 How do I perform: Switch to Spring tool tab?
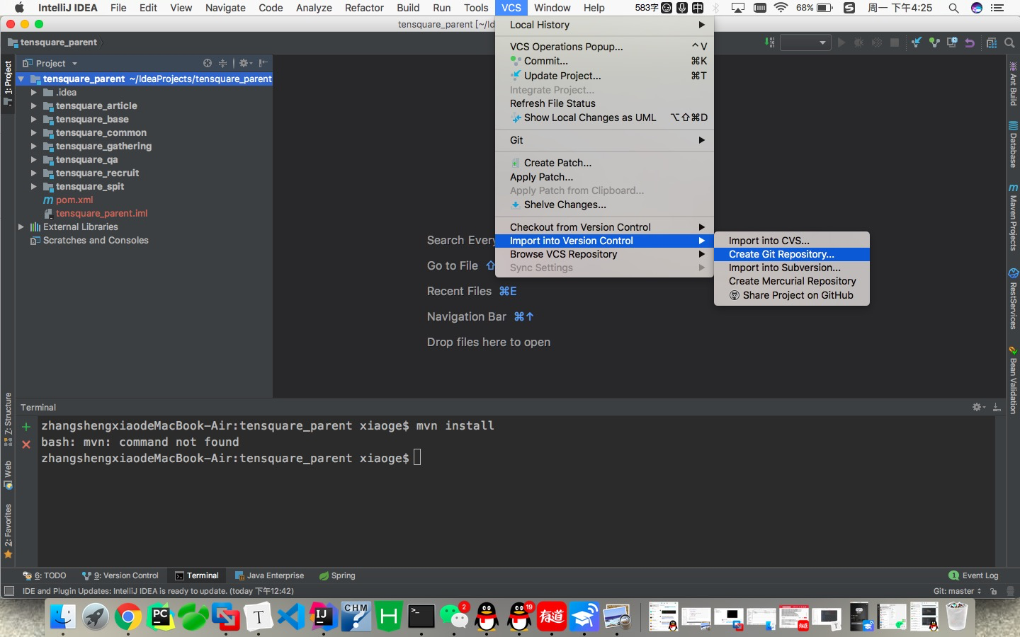pos(338,575)
